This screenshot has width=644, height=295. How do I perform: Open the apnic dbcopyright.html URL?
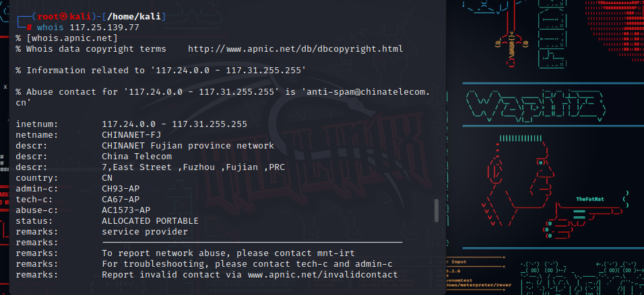pyautogui.click(x=295, y=49)
